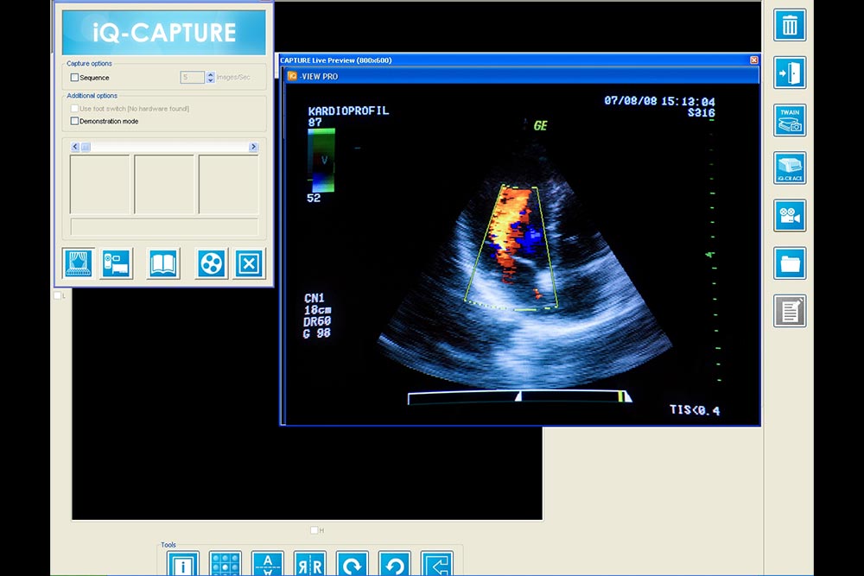Click the -VIEW PRO title label
This screenshot has width=864, height=576.
coord(319,77)
